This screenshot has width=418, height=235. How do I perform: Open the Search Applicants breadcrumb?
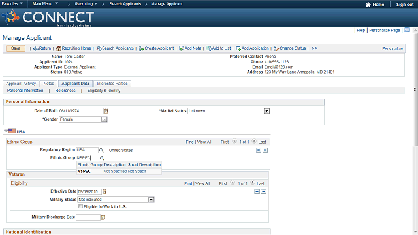(125, 4)
